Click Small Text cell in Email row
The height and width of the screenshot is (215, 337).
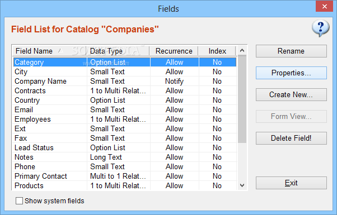coord(119,110)
